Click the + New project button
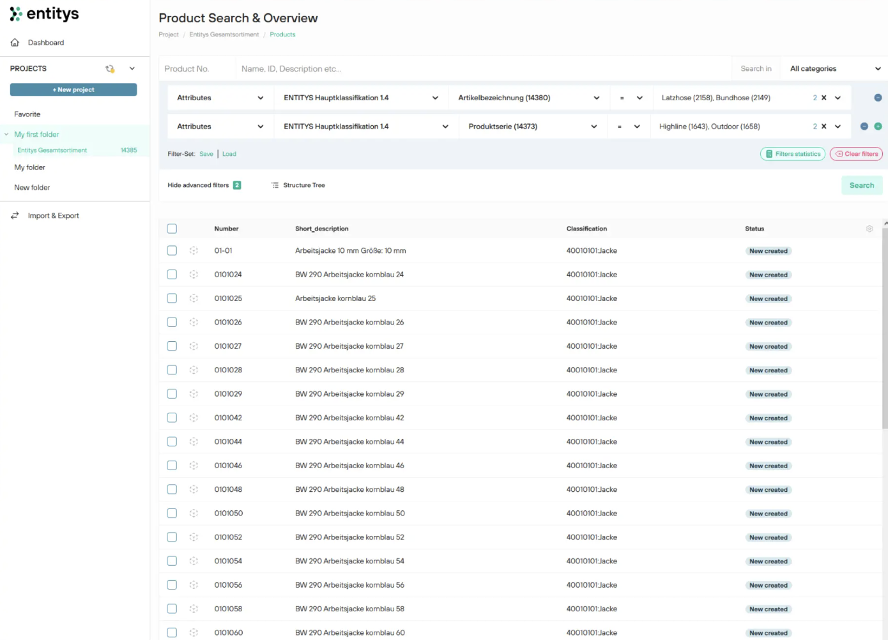Screen dimensions: 888x640 click(73, 90)
